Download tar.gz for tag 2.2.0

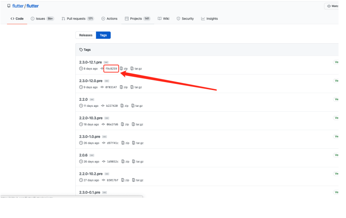pos(137,106)
